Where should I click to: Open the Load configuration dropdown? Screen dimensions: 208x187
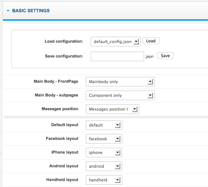[116, 42]
